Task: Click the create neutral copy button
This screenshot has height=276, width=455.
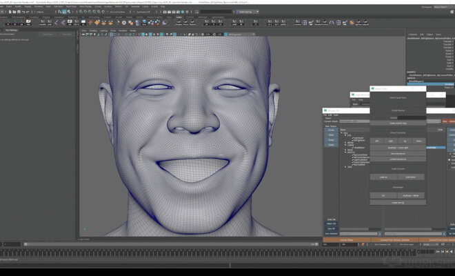Action: click(398, 124)
